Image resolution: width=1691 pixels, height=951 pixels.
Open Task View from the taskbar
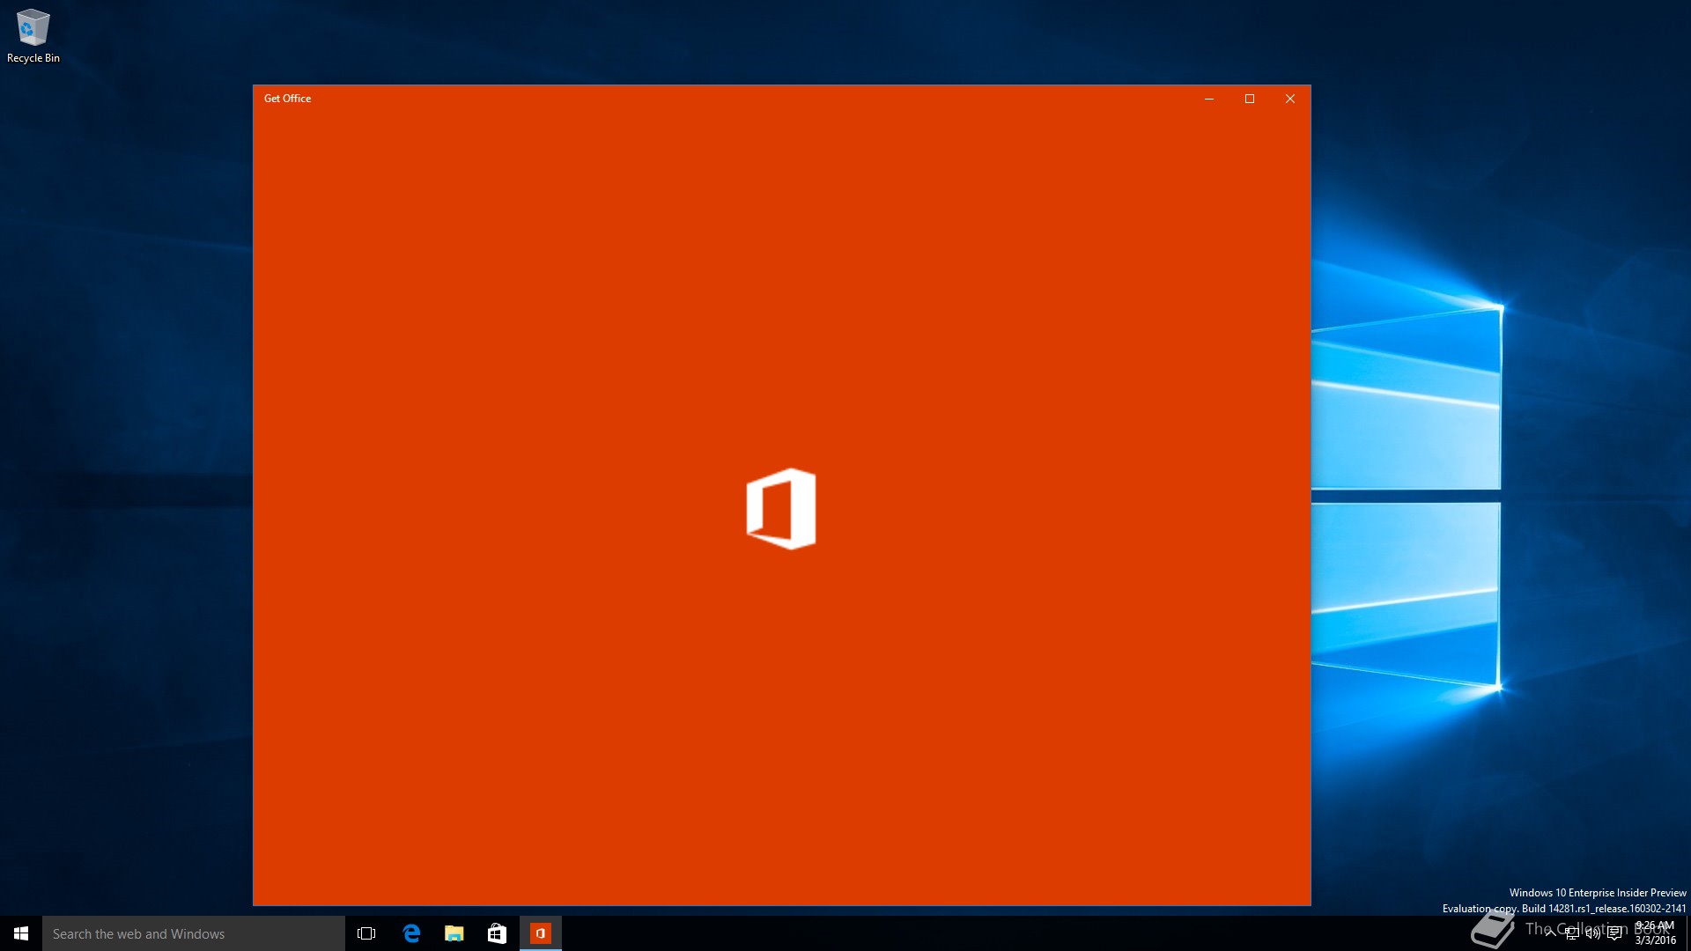click(x=366, y=933)
